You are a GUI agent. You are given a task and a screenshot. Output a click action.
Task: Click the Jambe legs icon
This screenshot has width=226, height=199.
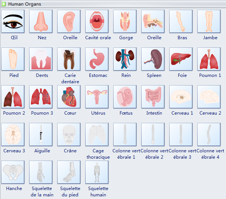coord(209,21)
